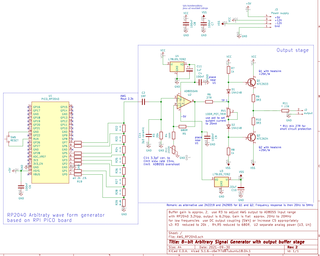The image size is (320, 256).
Task: Select the RV1 100R trim potentiometer
Action: click(x=229, y=112)
